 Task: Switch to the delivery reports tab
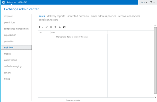[x=56, y=16]
